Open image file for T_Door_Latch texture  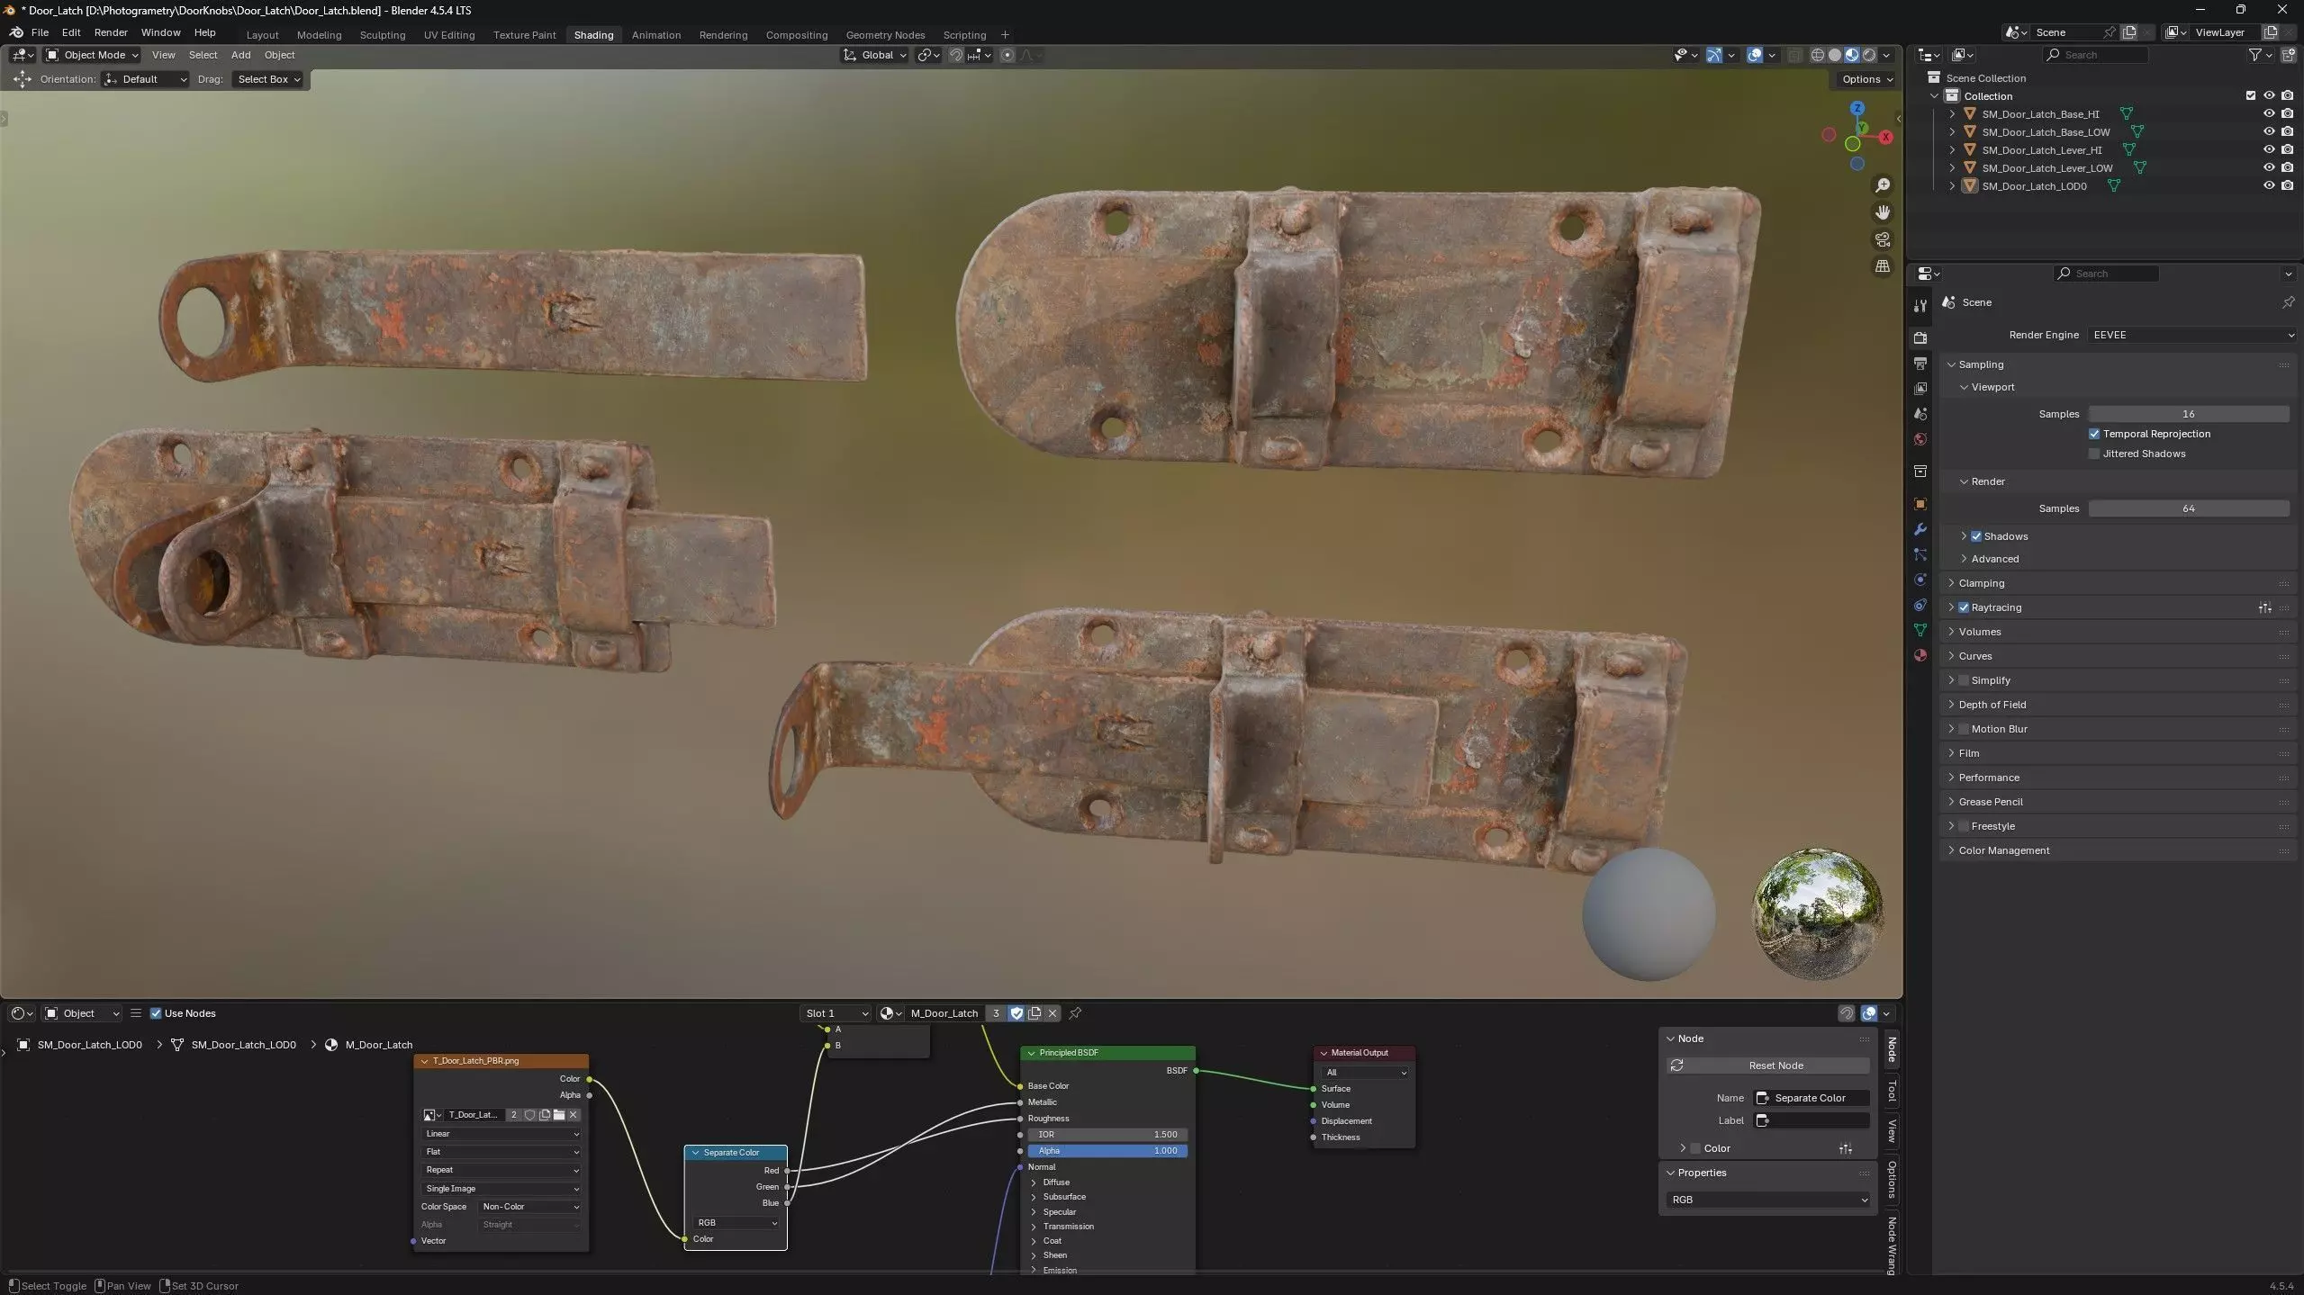pos(559,1115)
